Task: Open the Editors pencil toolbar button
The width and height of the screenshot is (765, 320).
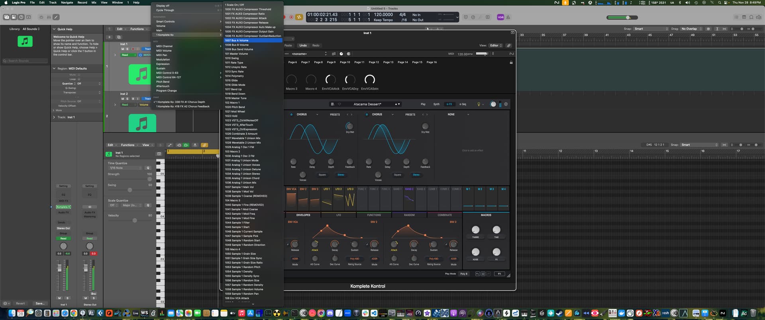Action: 56,17
